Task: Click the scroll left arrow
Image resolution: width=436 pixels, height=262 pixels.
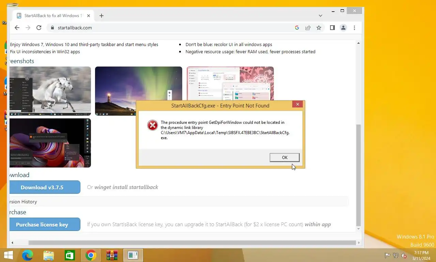Action: click(12, 243)
